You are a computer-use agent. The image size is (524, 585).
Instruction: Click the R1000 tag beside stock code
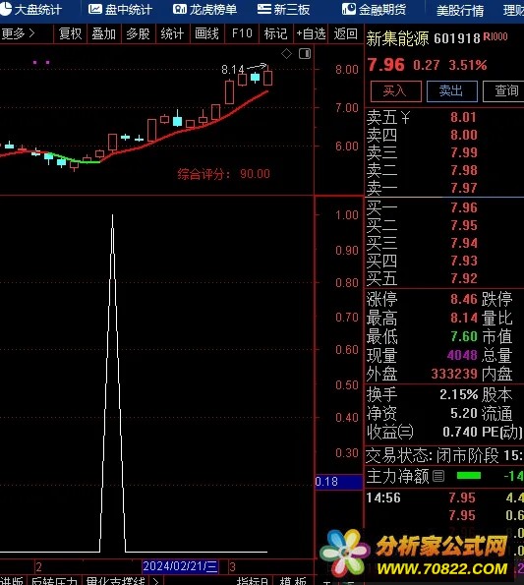(495, 36)
